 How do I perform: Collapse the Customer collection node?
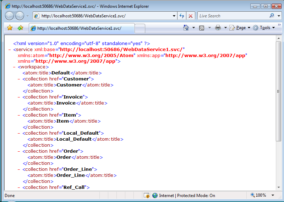[19, 79]
